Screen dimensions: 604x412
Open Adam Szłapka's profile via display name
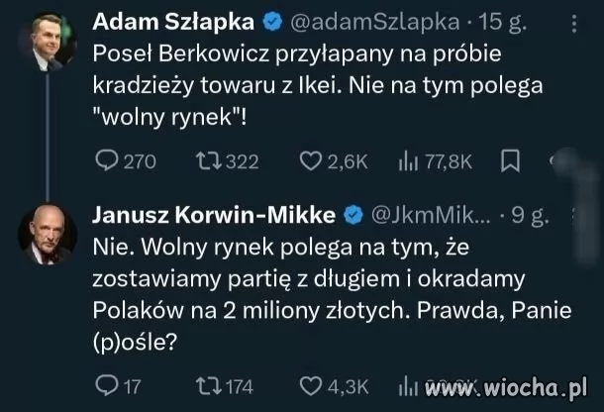pyautogui.click(x=186, y=20)
